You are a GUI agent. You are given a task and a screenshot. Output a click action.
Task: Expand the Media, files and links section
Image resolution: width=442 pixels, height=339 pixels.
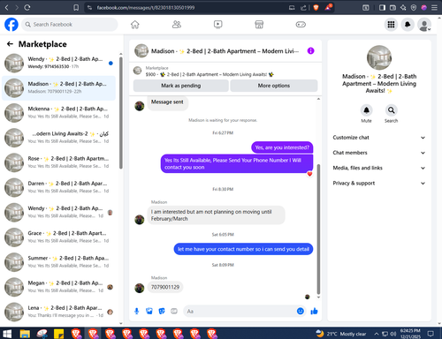[x=379, y=168]
